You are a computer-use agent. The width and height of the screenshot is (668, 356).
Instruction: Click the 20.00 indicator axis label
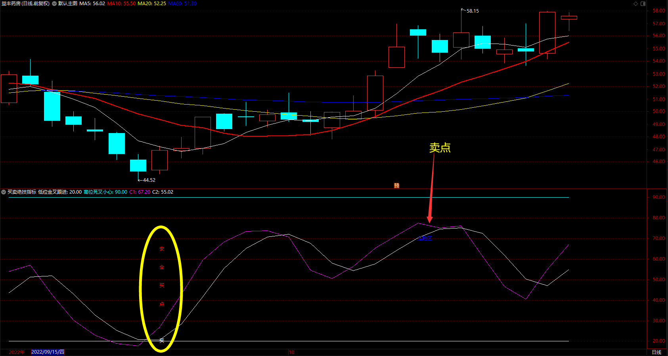659,341
